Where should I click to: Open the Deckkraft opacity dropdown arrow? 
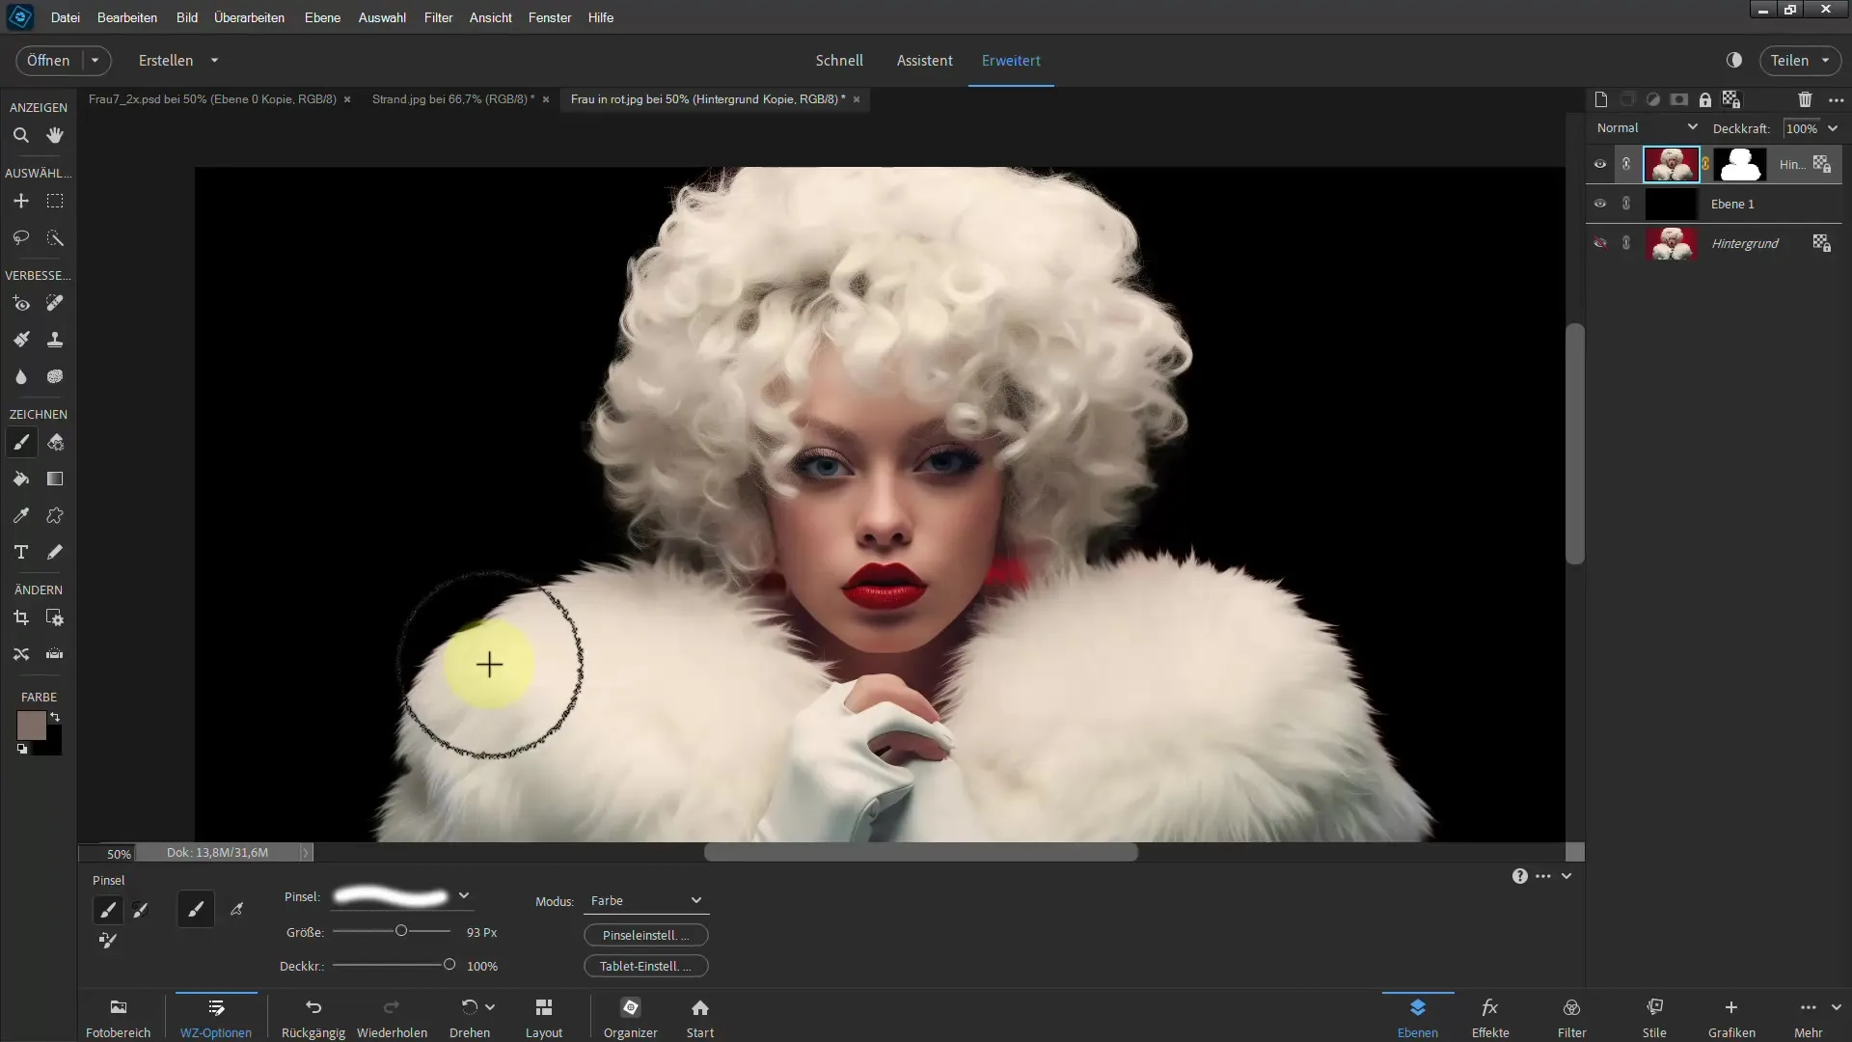click(x=1833, y=128)
